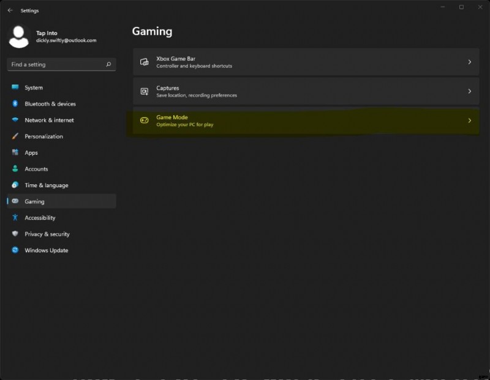Expand the Captures chevron arrow
Viewport: 490px width, 380px height.
[x=469, y=91]
